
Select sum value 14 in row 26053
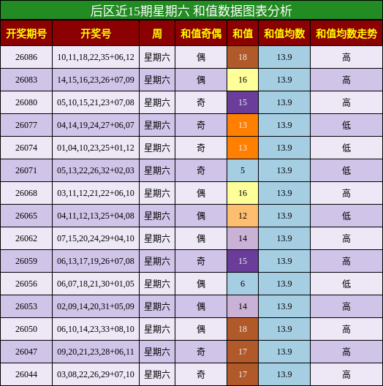click(243, 306)
